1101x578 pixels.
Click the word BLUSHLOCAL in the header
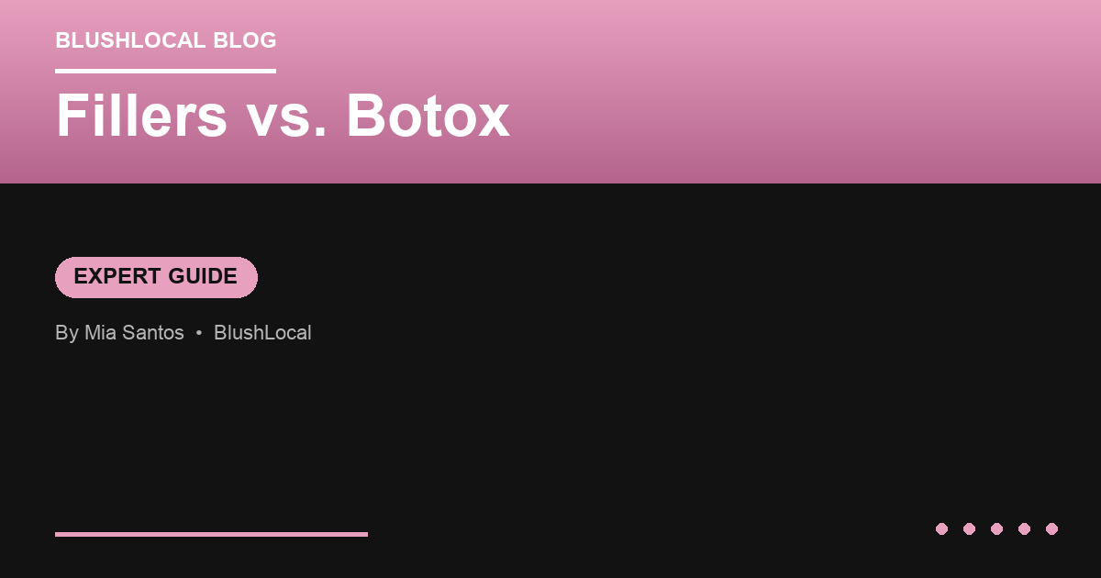tap(130, 40)
